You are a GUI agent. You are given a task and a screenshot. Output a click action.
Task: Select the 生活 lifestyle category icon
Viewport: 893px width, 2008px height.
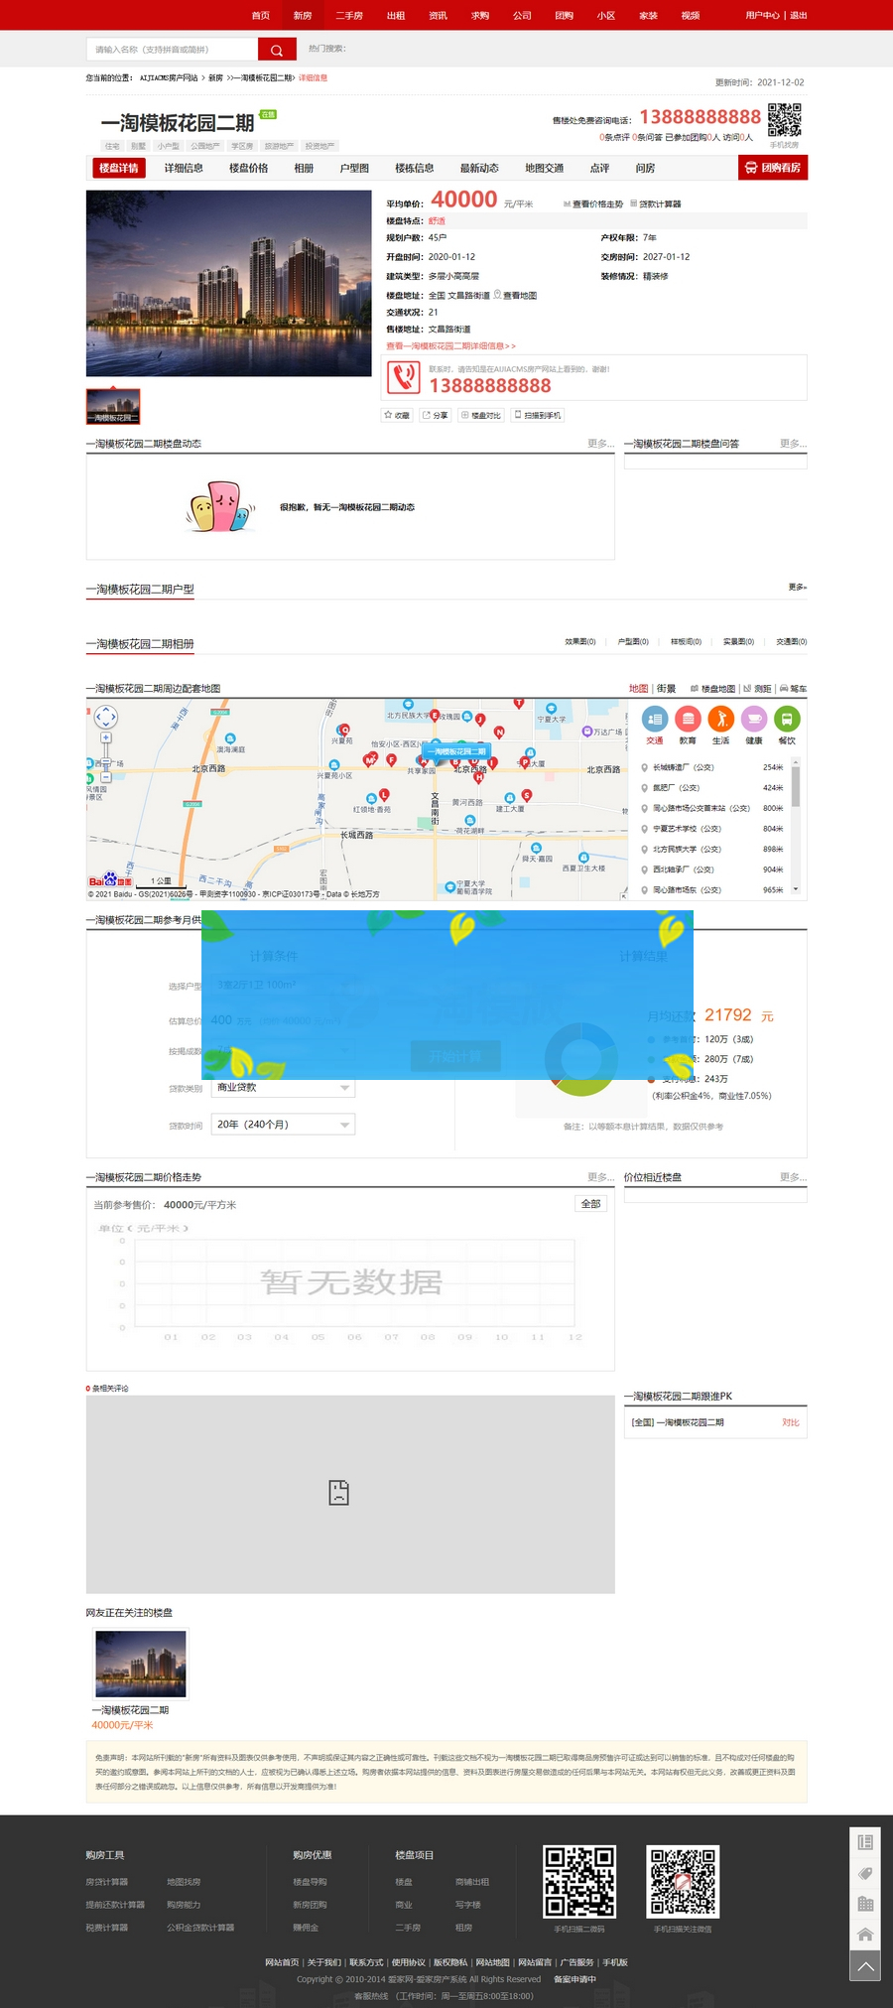pos(721,719)
